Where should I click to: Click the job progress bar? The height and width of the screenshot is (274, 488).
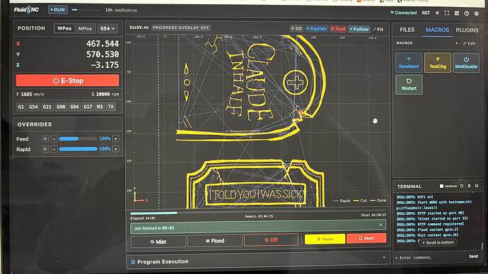(258, 213)
